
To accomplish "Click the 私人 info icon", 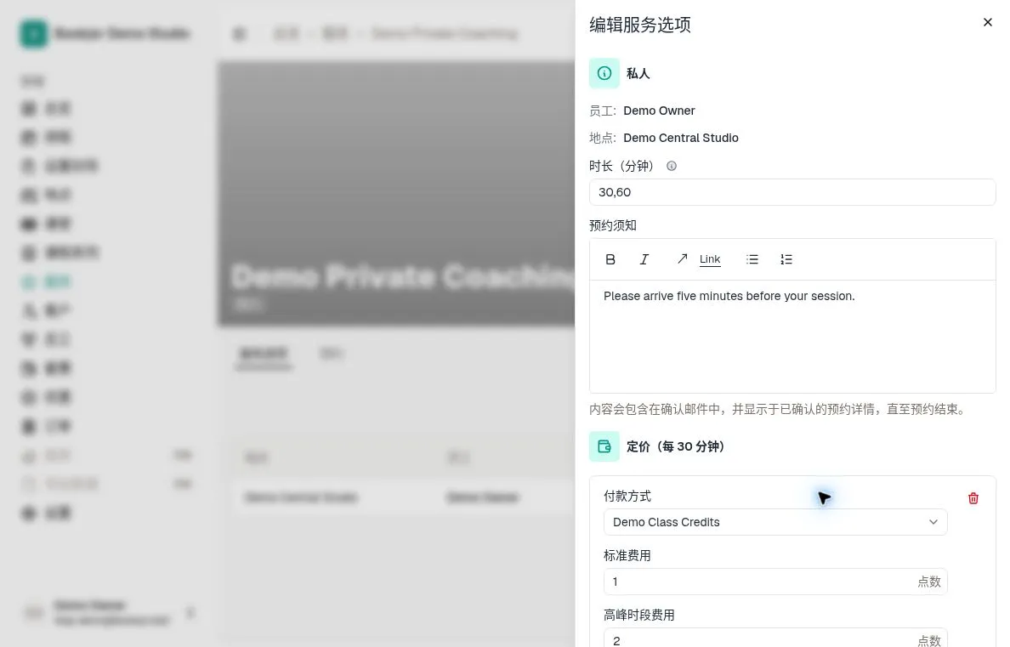I will pos(604,73).
